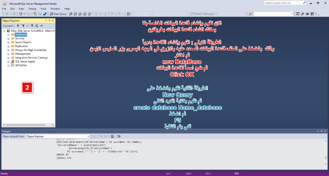Image resolution: width=329 pixels, height=176 pixels.
Task: Expand the Management node
Action: (8, 54)
